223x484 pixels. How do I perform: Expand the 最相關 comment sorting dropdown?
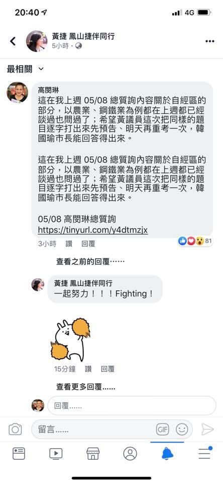click(25, 69)
